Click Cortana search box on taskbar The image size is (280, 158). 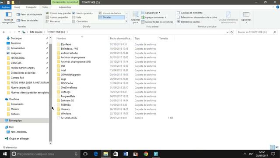coord(45,154)
